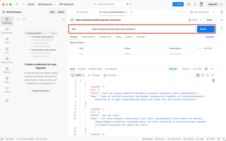This screenshot has width=226, height=141.
Task: Click the Create Collection button
Action: (41, 91)
